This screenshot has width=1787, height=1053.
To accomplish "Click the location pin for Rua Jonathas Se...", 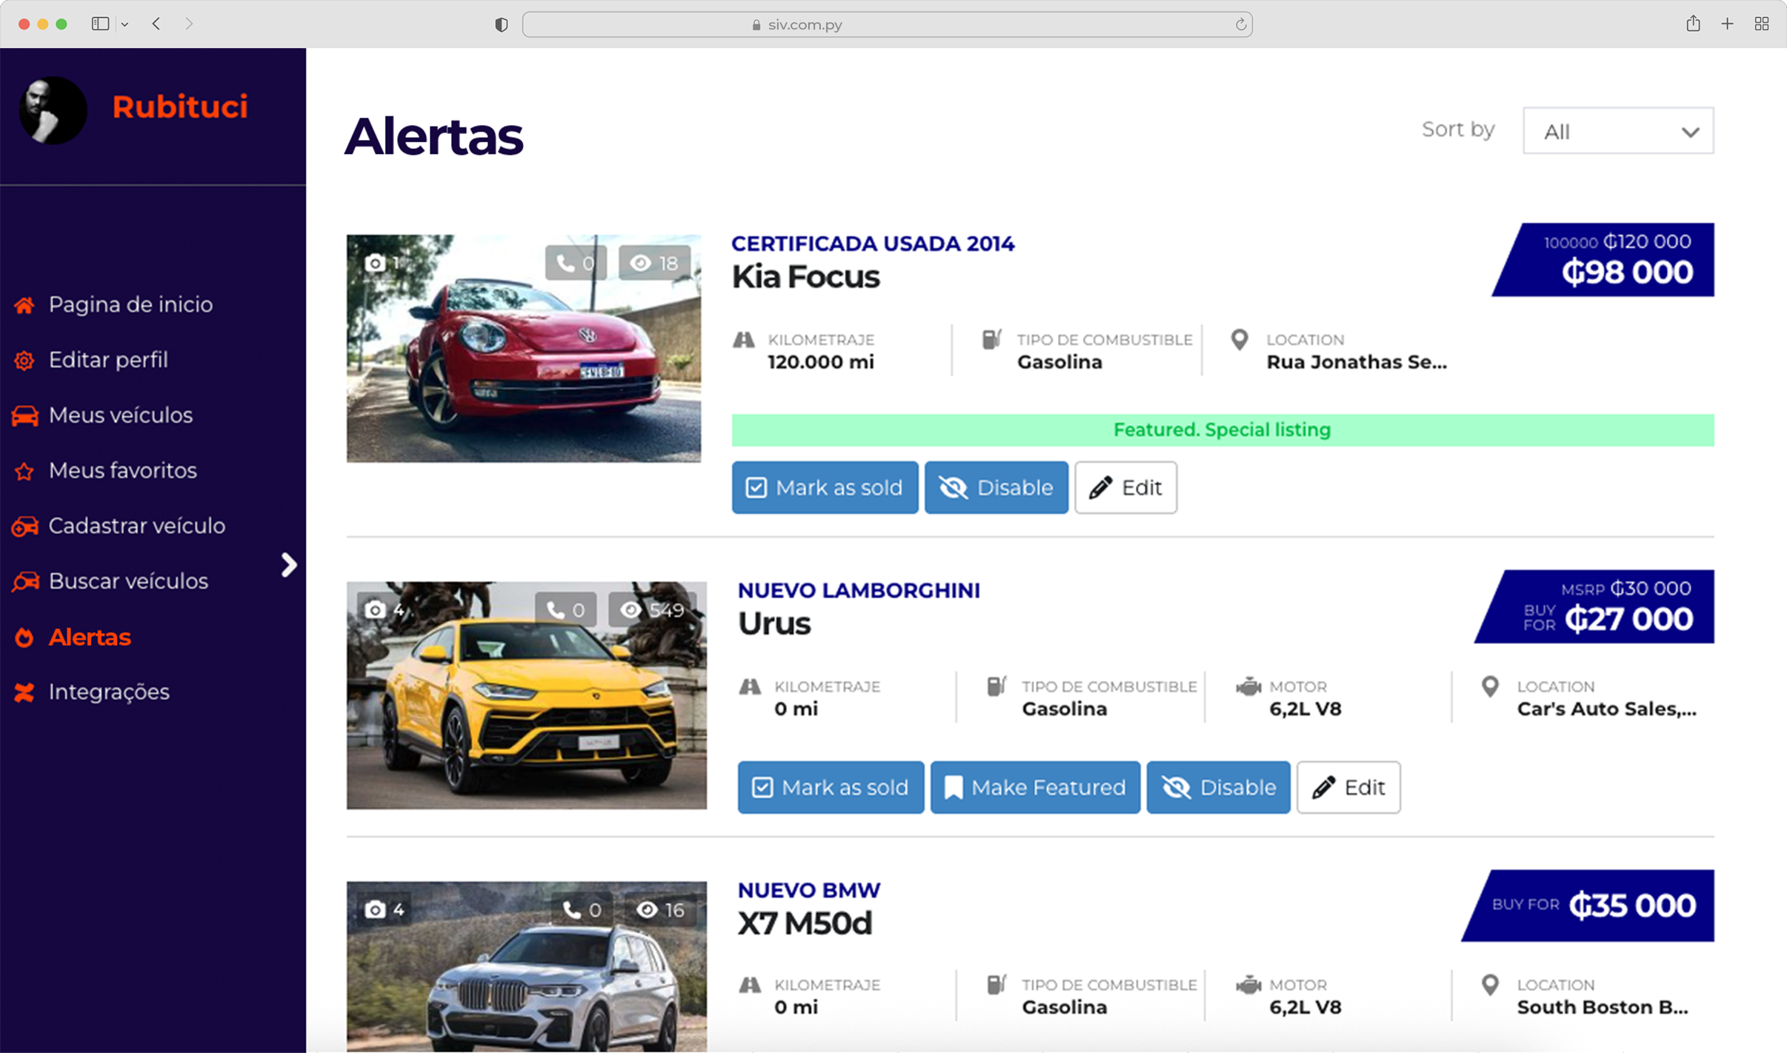I will click(x=1239, y=340).
